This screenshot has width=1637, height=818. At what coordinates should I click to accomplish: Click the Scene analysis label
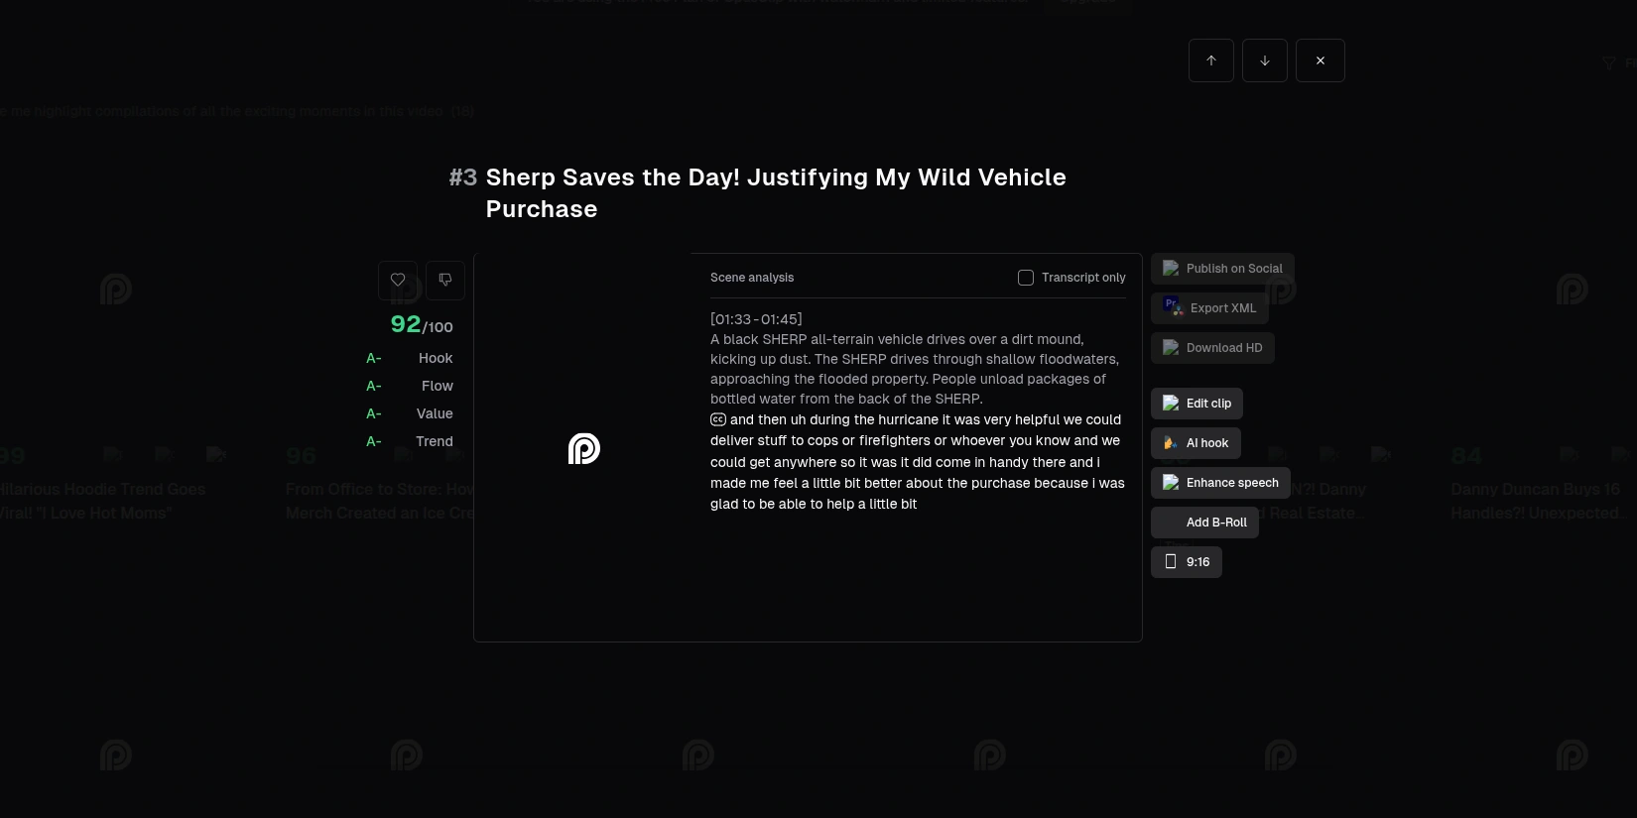pyautogui.click(x=752, y=278)
